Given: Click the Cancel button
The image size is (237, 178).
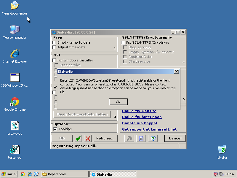Looking at the screenshot, I should point(175,138).
